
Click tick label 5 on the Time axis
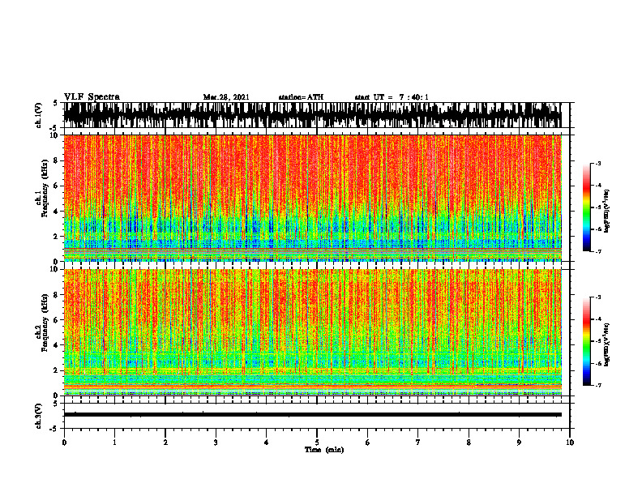(317, 443)
